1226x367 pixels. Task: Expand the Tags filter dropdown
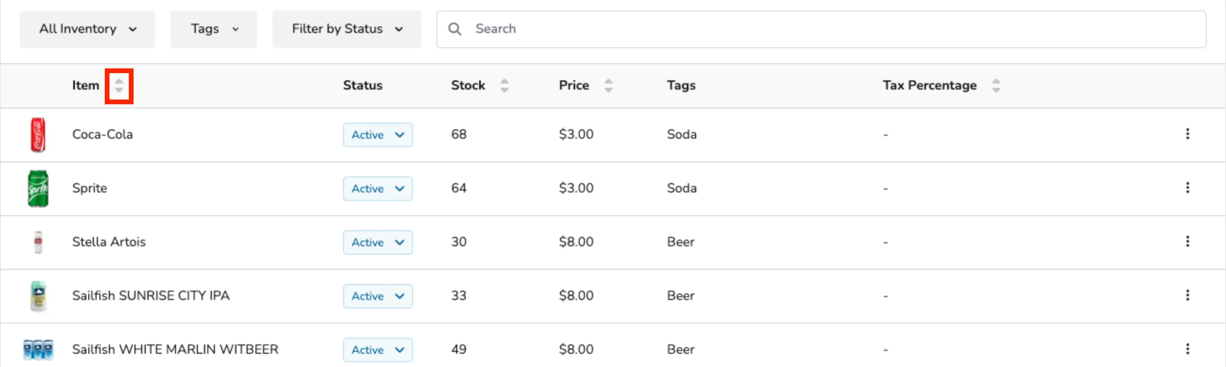click(x=214, y=29)
